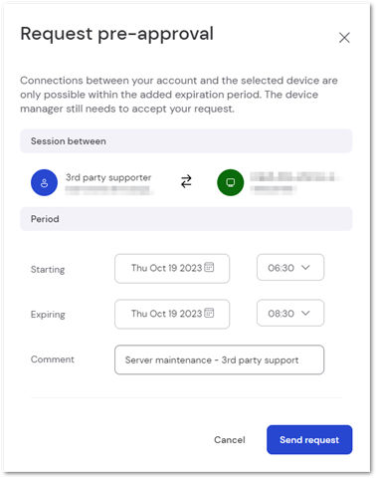Image resolution: width=376 pixels, height=478 pixels.
Task: Open the expiring time 08:30 dropdown
Action: (x=290, y=313)
